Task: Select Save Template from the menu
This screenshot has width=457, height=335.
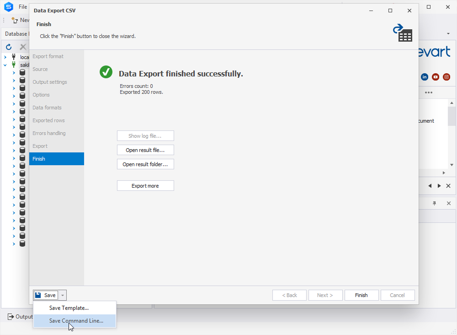Action: click(69, 308)
